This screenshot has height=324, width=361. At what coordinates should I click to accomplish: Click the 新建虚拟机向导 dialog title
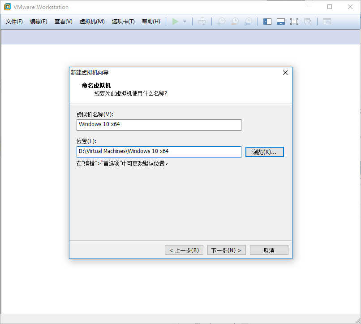(x=90, y=73)
